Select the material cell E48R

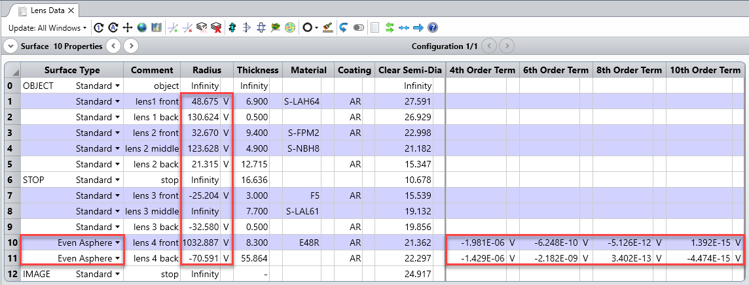click(x=302, y=243)
